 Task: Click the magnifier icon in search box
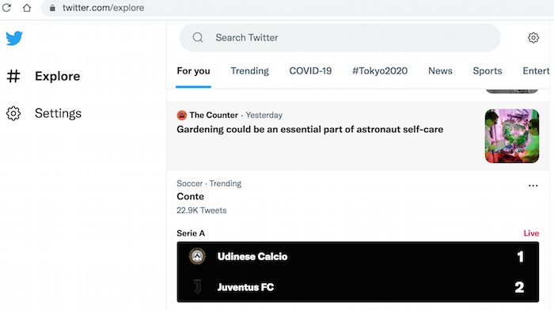click(x=198, y=37)
